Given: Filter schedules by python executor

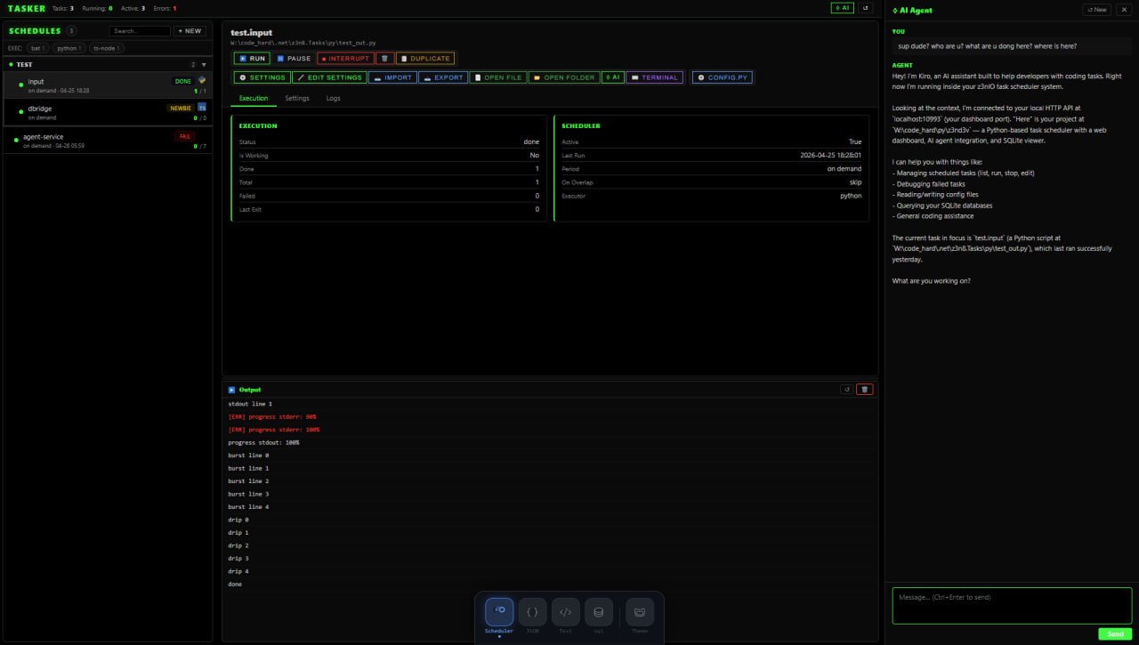Looking at the screenshot, I should (69, 48).
